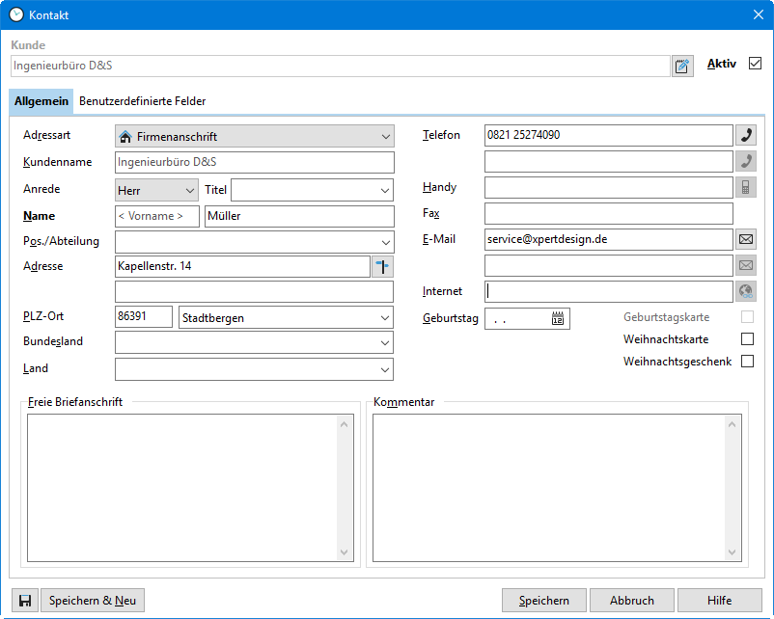Click the phone dial icon next to Telefon
The width and height of the screenshot is (774, 619).
click(745, 136)
